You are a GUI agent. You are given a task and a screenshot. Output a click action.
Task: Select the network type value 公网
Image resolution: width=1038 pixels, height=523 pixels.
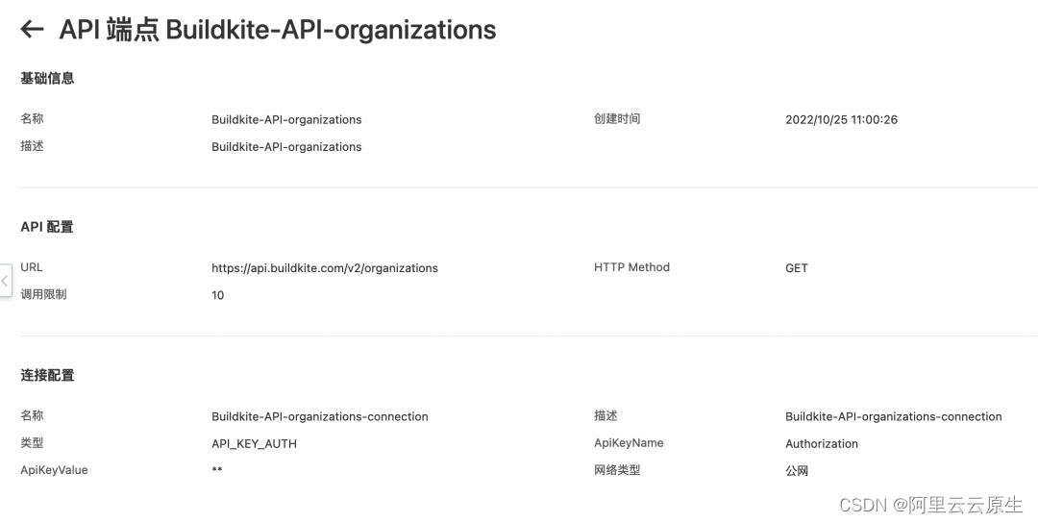797,471
